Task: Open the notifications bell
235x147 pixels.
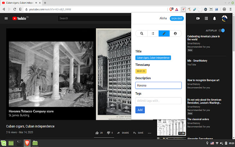Action: pyautogui.click(x=214, y=18)
